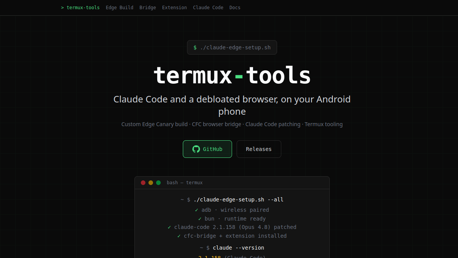Image resolution: width=458 pixels, height=258 pixels.
Task: Click the red terminal window dot
Action: (x=143, y=183)
